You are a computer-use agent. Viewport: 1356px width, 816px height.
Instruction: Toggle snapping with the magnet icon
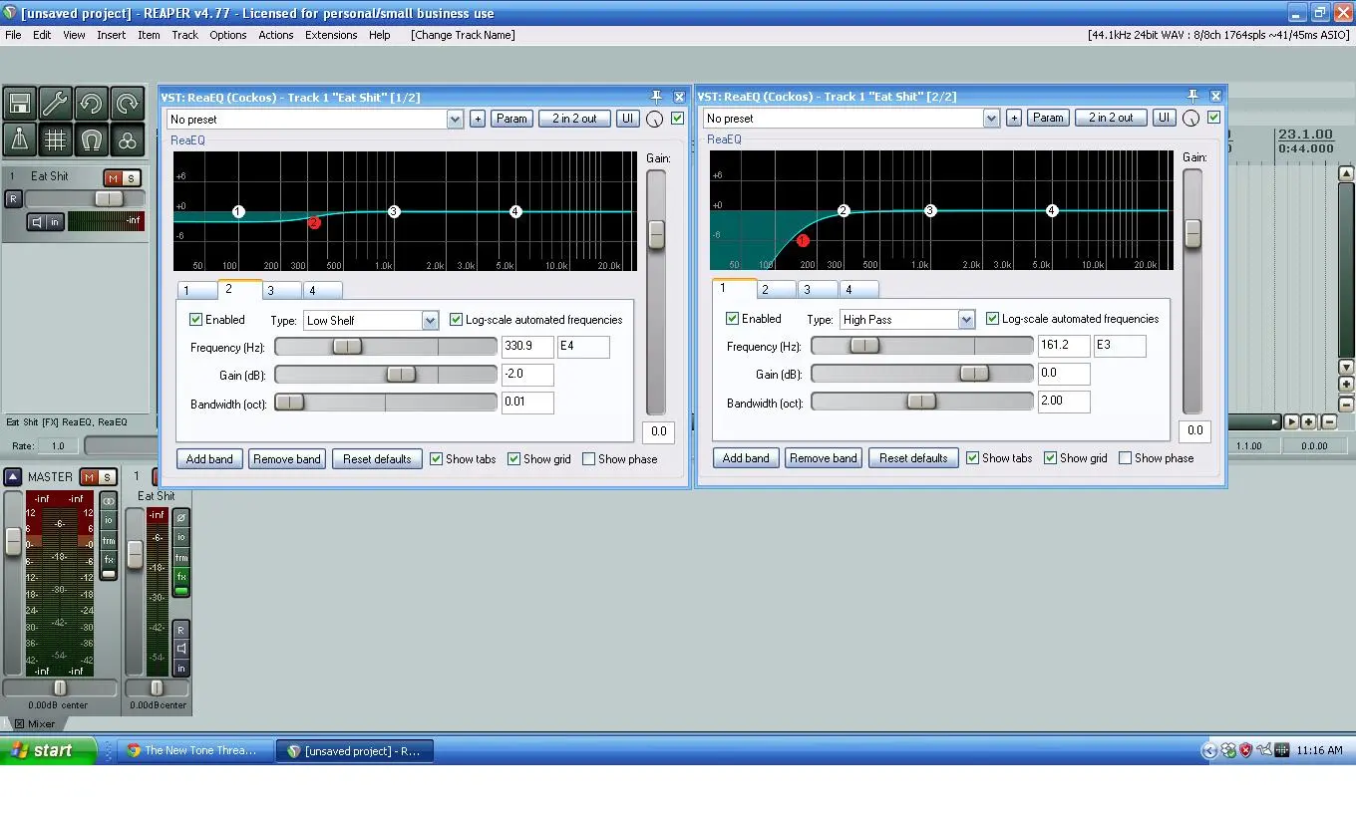pos(91,139)
